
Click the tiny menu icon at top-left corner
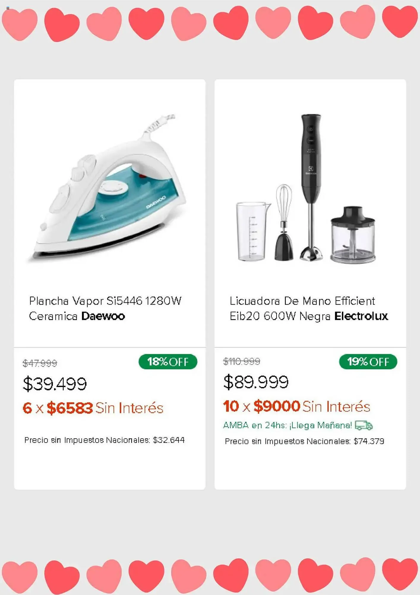(8, 8)
